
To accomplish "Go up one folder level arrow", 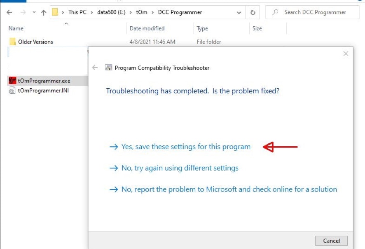I will [x=44, y=12].
